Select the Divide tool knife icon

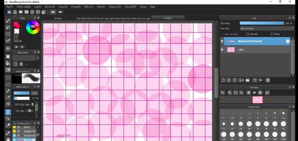tap(8, 125)
